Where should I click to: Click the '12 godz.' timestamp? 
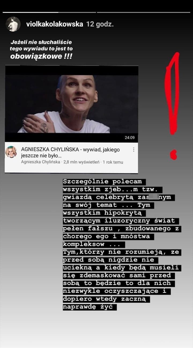(100, 24)
